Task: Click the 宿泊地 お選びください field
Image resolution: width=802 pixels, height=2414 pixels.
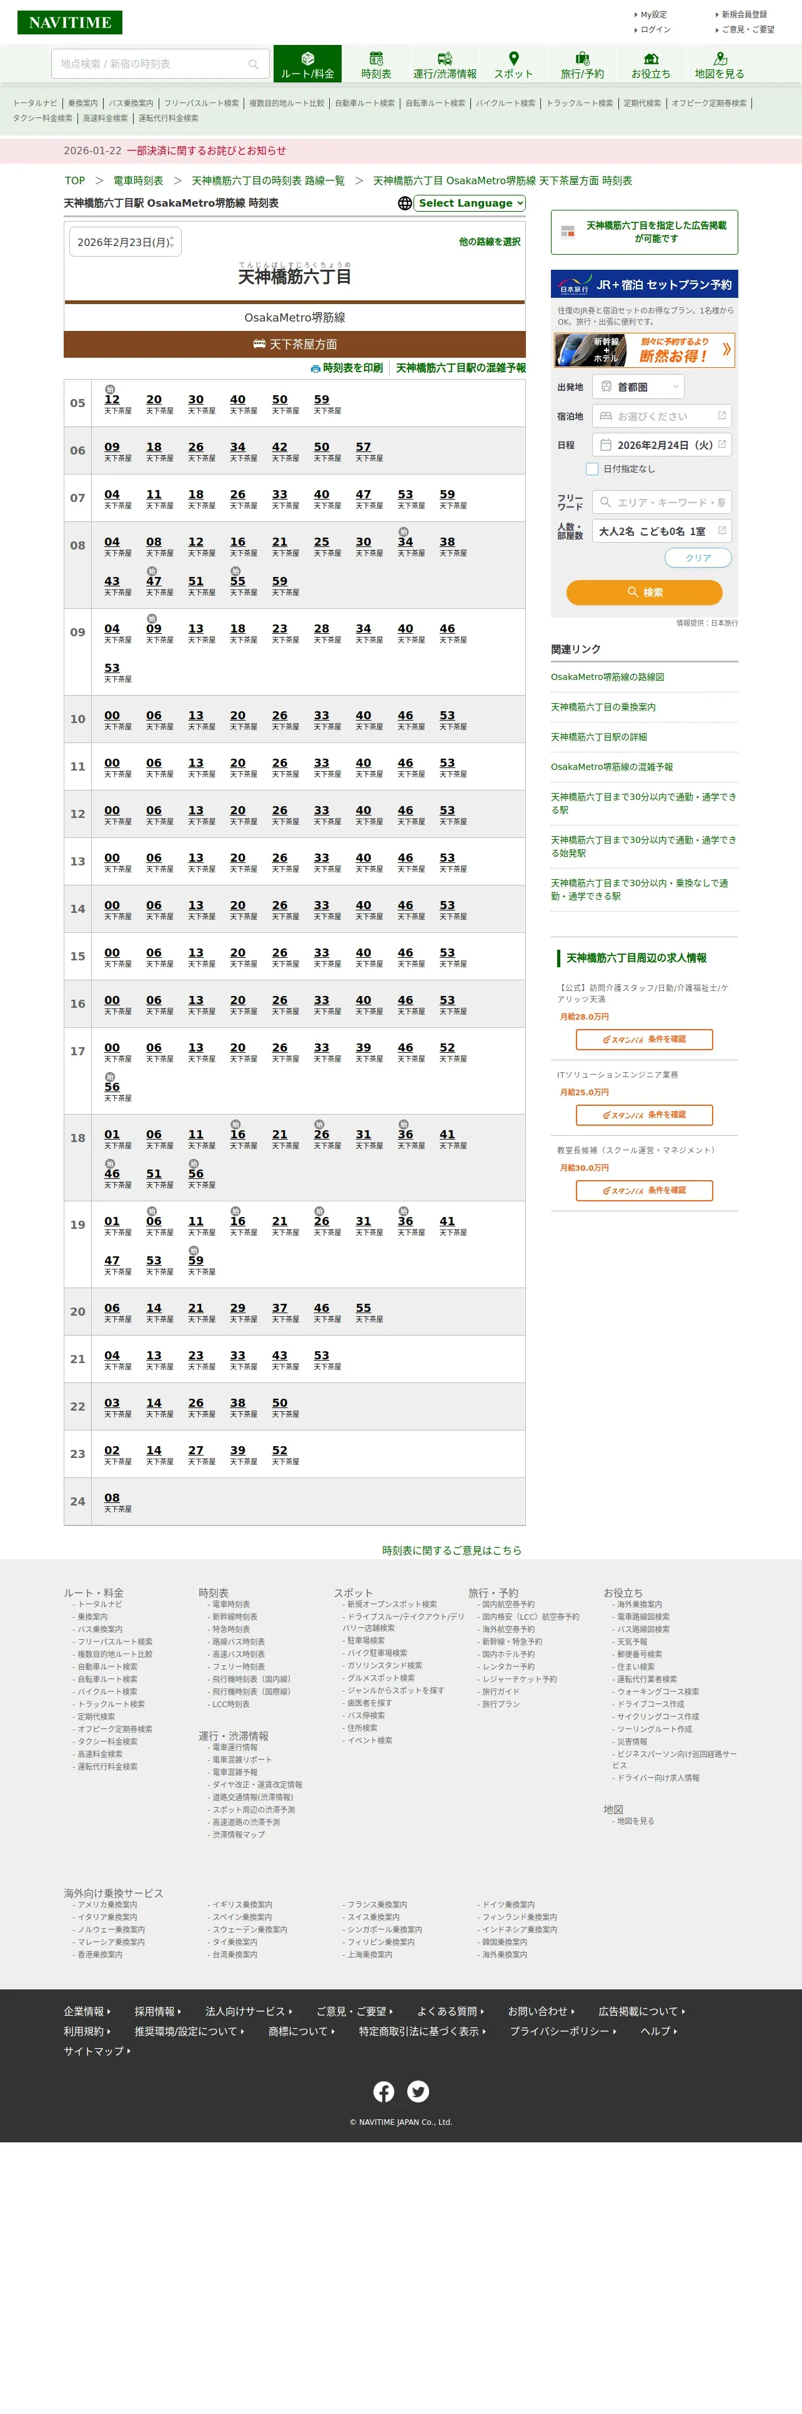Action: (661, 416)
